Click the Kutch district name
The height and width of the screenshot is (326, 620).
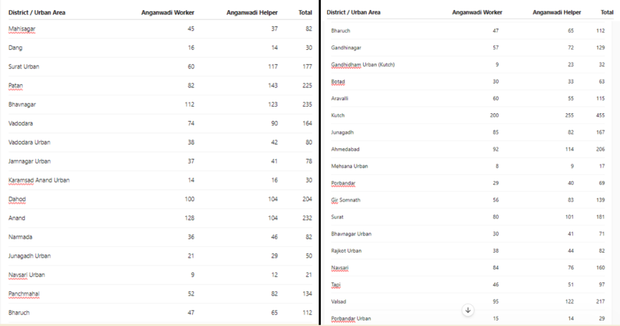point(338,116)
